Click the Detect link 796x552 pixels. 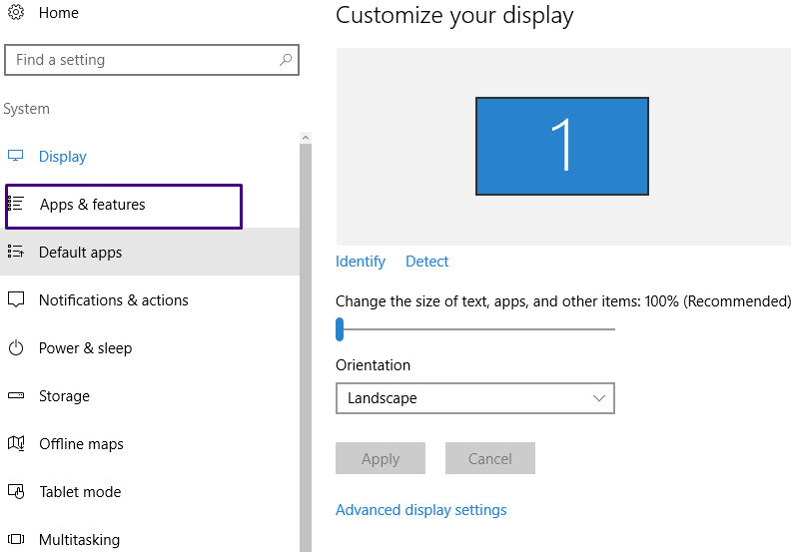[427, 262]
